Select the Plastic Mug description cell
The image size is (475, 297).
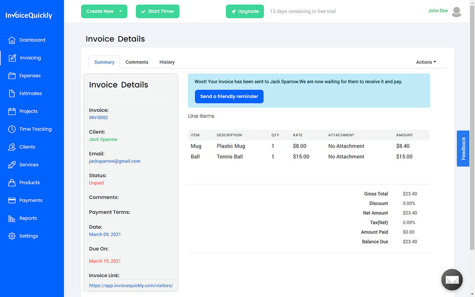click(x=231, y=146)
